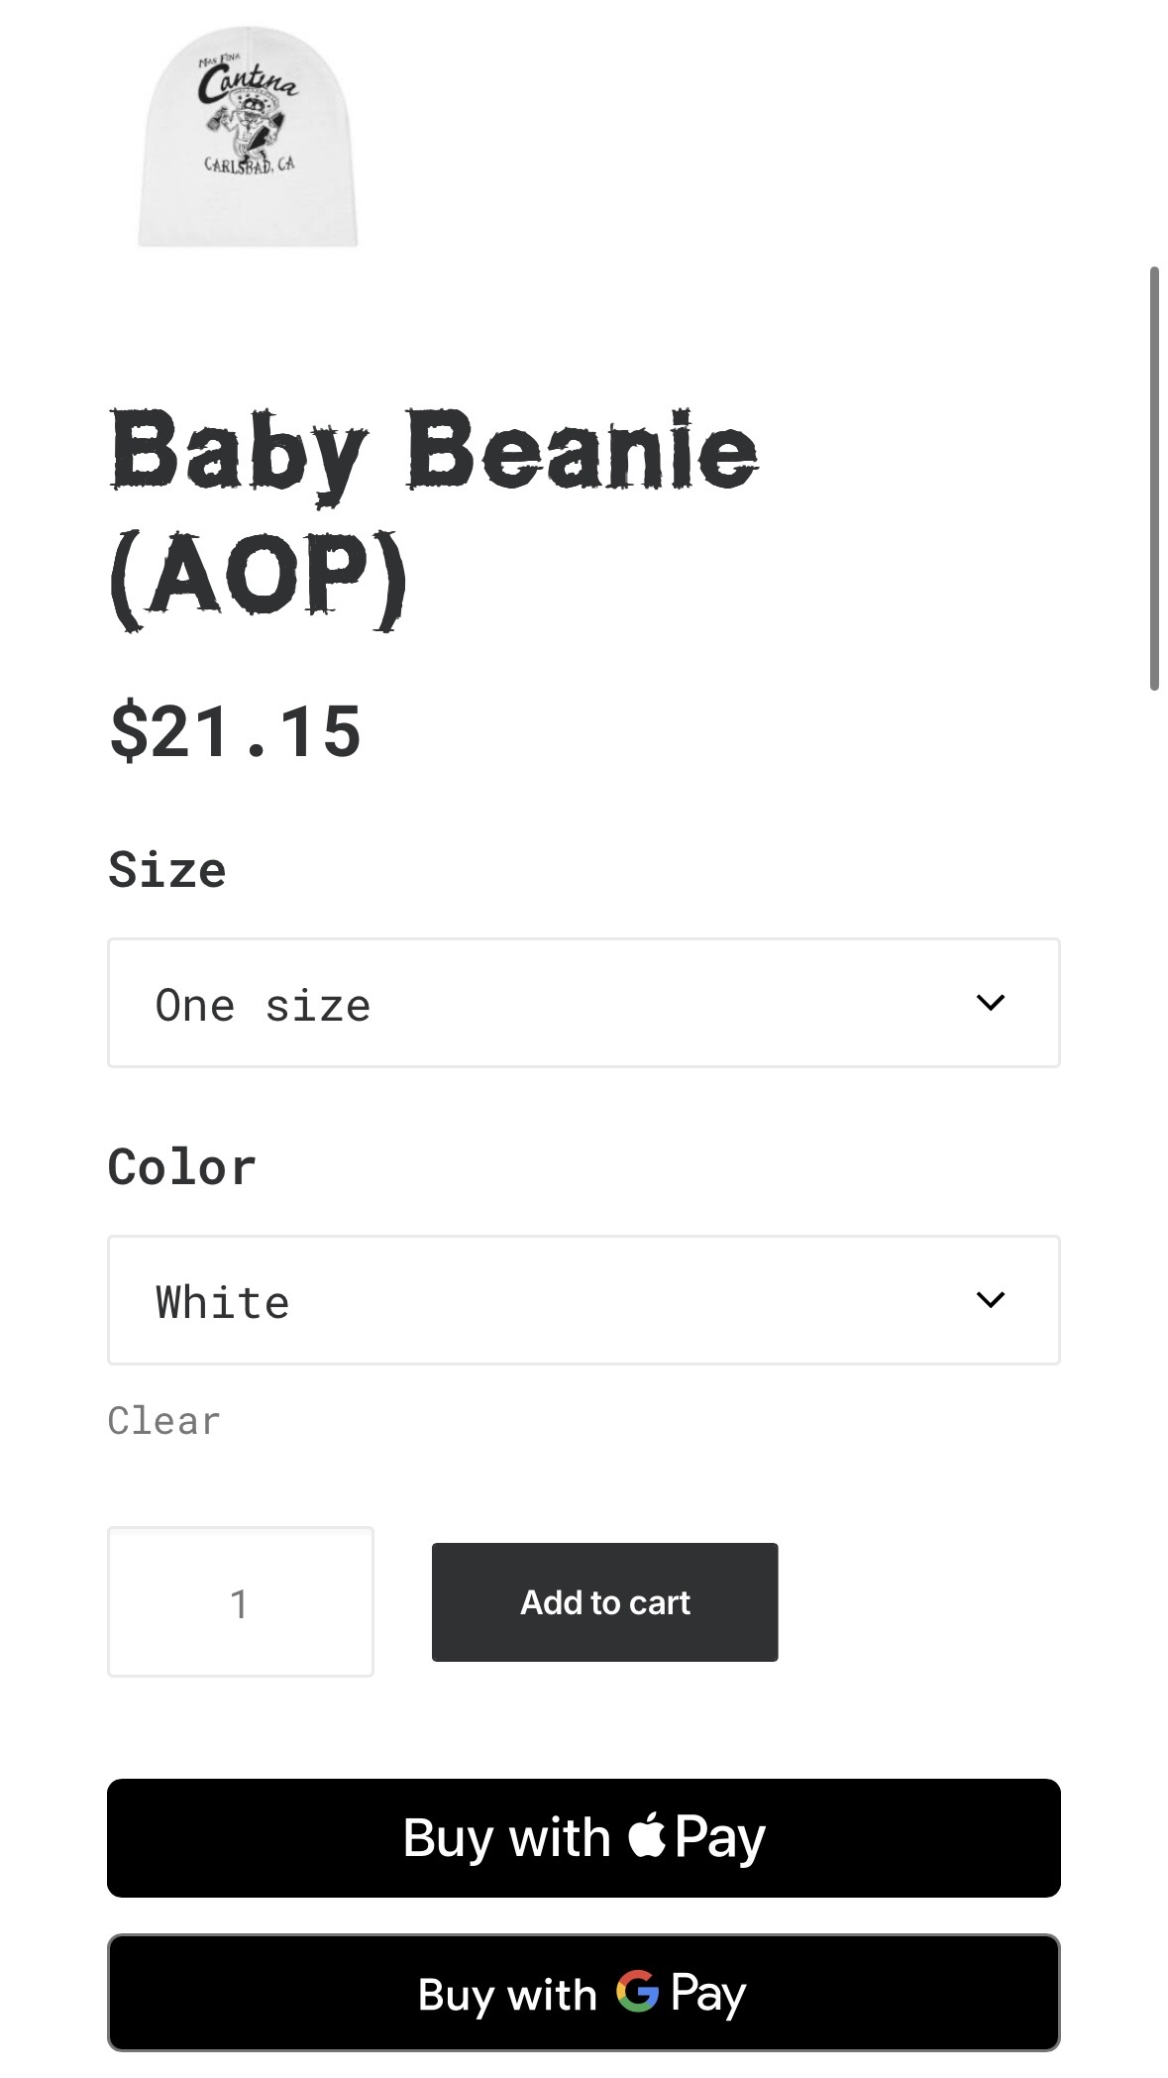Click the 'Size' field label
The height and width of the screenshot is (2078, 1168).
(x=167, y=869)
